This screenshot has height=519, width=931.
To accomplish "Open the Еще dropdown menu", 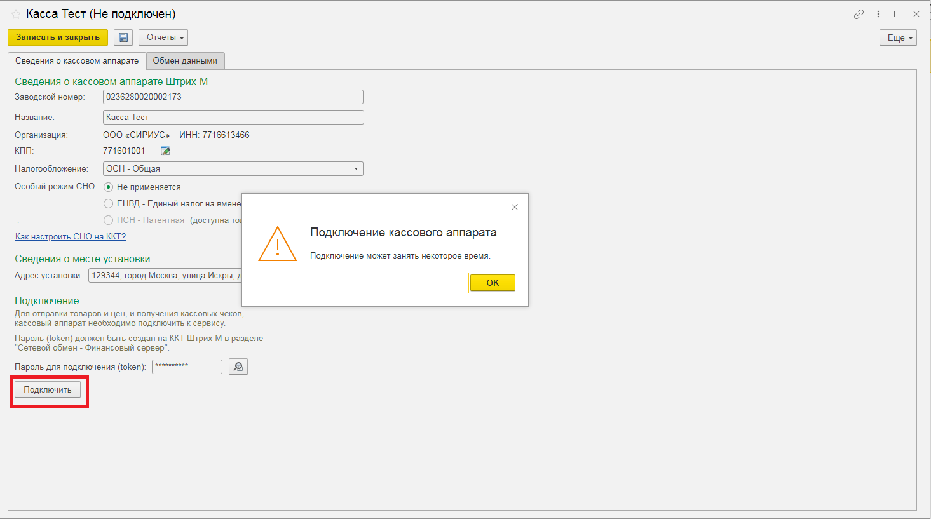I will coord(898,37).
